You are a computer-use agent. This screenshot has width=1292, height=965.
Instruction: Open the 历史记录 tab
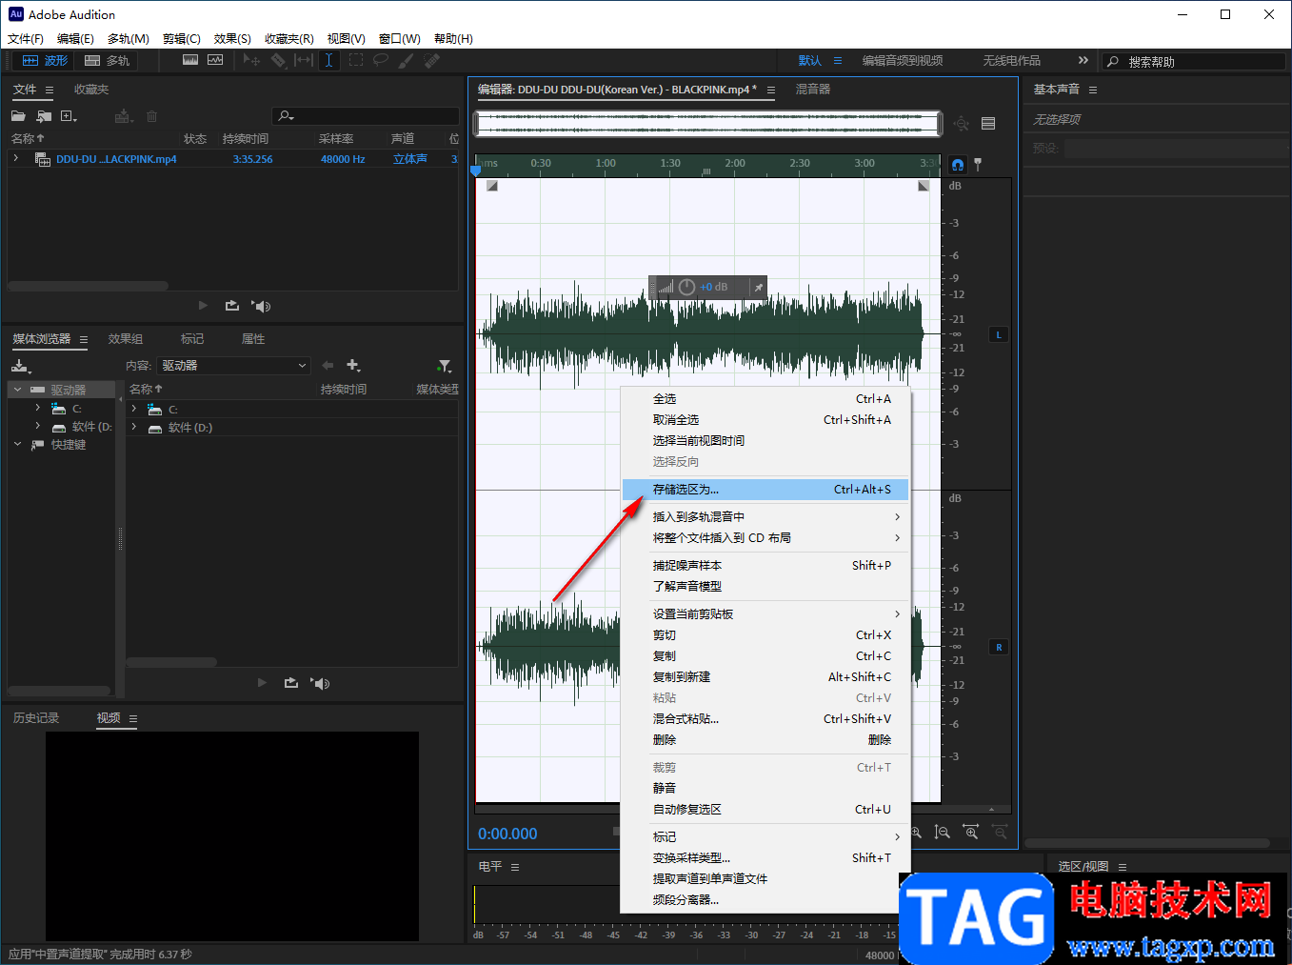coord(36,718)
